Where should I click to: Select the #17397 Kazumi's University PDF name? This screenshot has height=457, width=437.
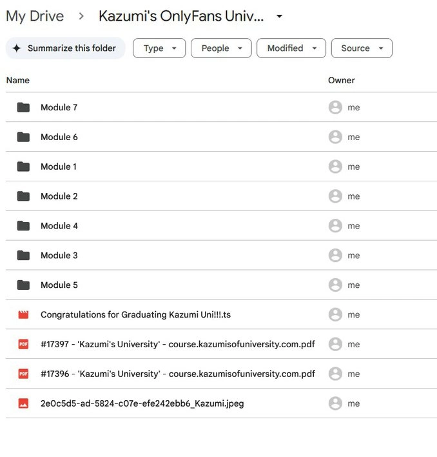click(x=178, y=344)
